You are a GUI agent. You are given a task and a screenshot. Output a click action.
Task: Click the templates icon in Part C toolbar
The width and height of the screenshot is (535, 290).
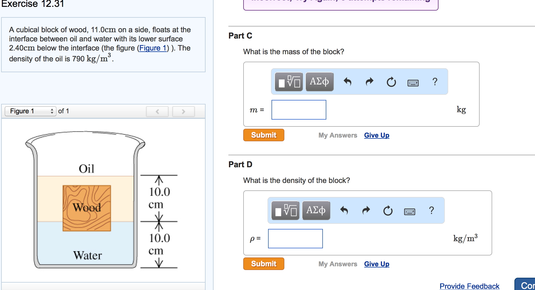(x=289, y=82)
